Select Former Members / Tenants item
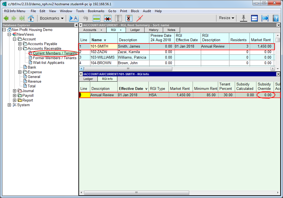This screenshot has height=198, width=283. point(55,58)
